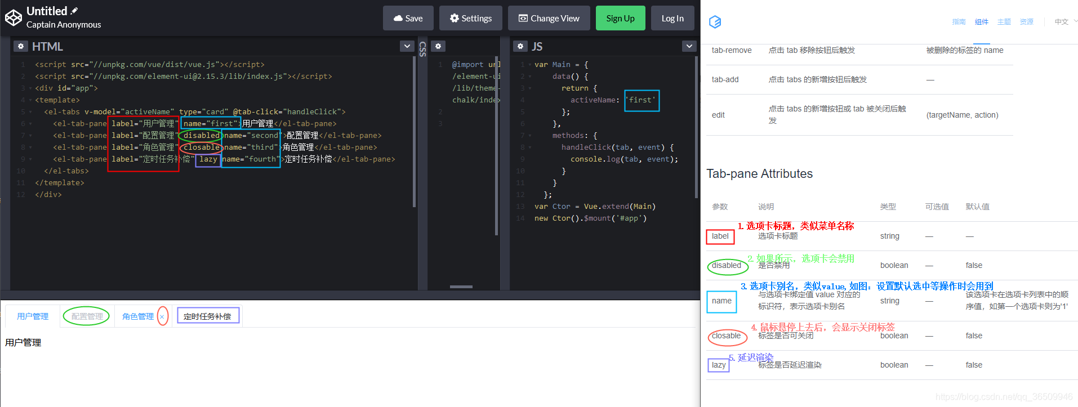
Task: Open the JS editor dropdown chevron
Action: (689, 46)
